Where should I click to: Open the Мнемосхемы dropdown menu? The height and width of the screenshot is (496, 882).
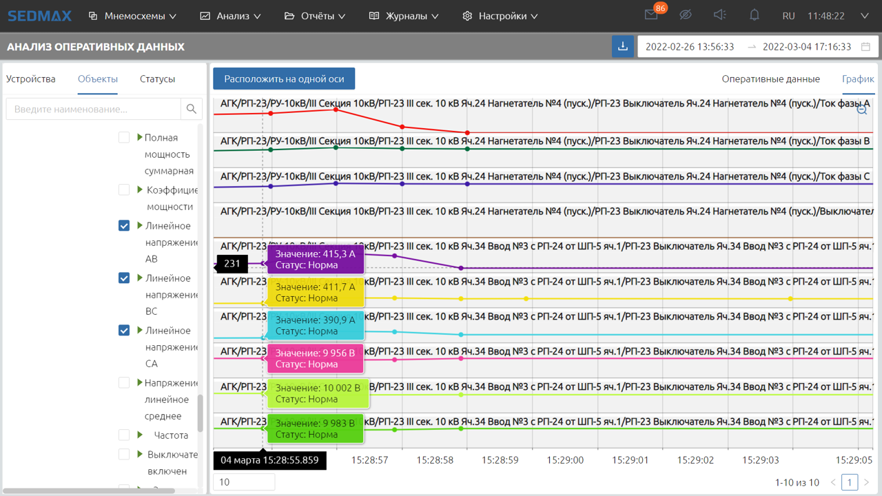132,16
